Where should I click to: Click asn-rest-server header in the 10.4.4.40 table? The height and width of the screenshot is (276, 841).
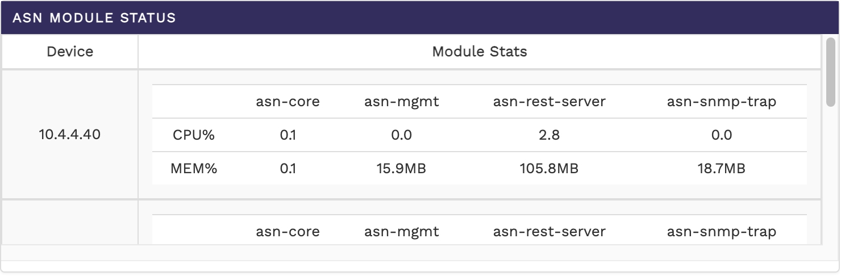(549, 102)
